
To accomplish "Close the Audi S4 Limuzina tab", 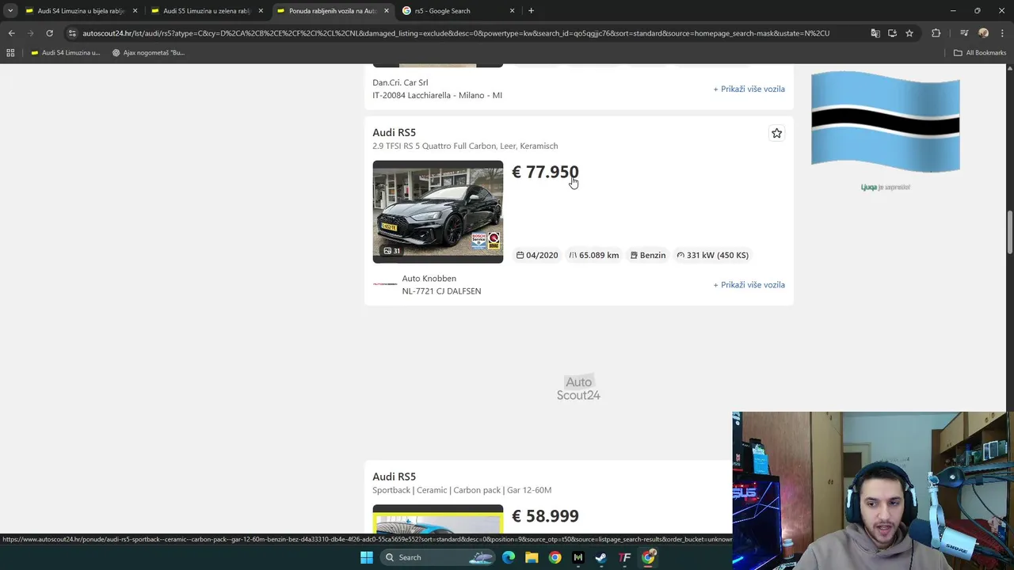I will click(135, 11).
